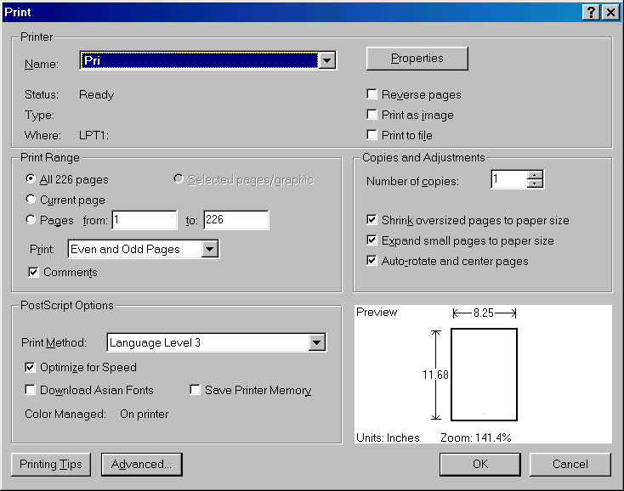
Task: Open Print Method Language Level dropdown
Action: (317, 342)
